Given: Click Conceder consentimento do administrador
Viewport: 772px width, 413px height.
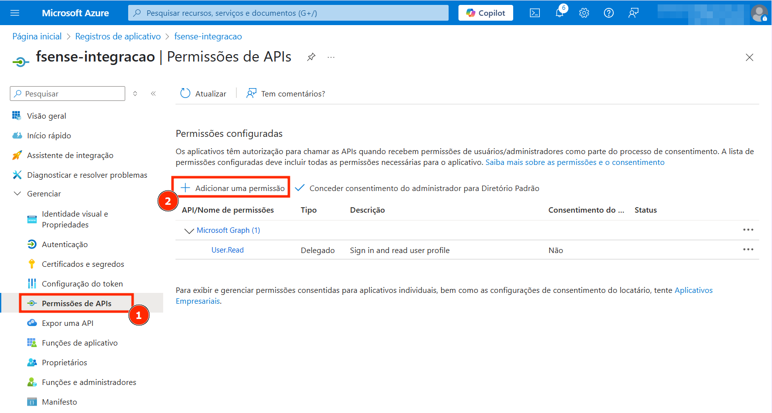Looking at the screenshot, I should pyautogui.click(x=418, y=188).
